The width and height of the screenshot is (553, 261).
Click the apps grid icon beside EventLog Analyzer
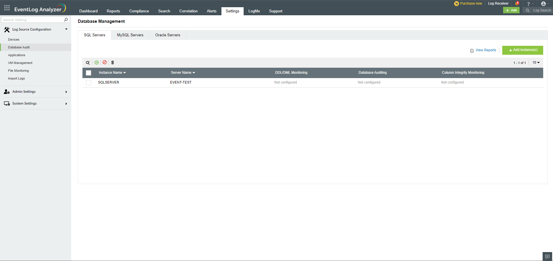click(x=6, y=8)
